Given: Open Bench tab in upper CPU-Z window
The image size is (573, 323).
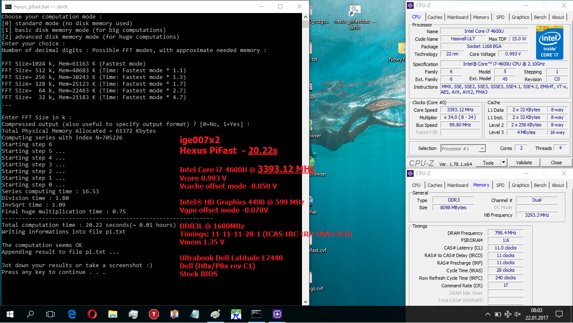Looking at the screenshot, I should click(540, 17).
